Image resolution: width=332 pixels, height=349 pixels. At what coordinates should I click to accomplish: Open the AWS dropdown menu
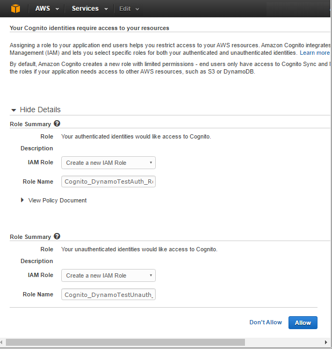pyautogui.click(x=47, y=9)
